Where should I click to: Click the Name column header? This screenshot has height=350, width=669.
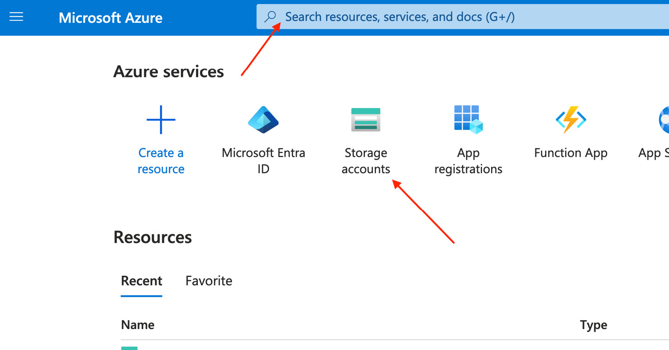pyautogui.click(x=138, y=325)
